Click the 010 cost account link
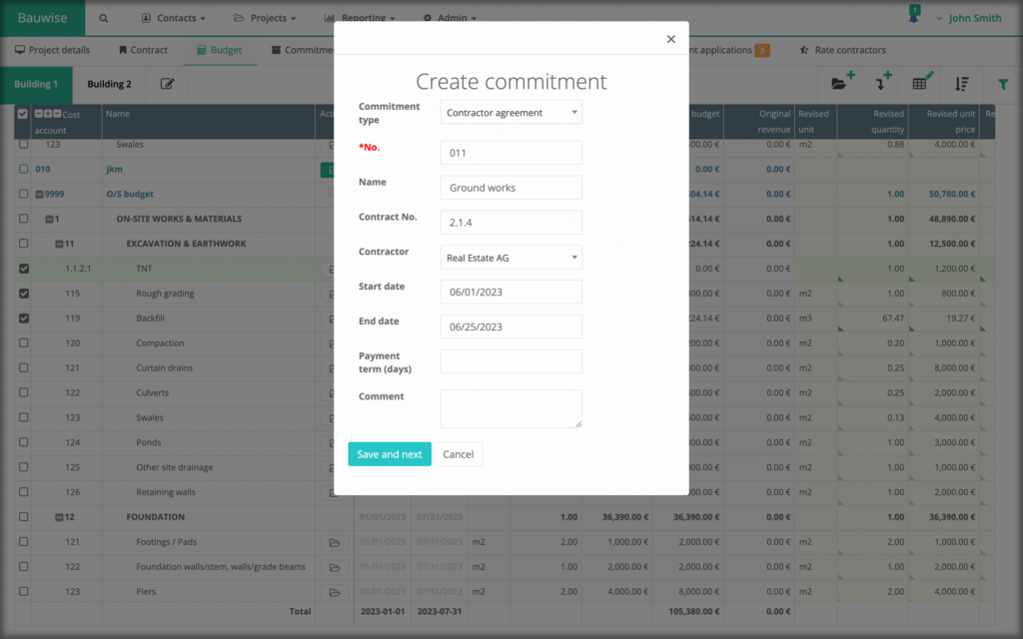 coord(42,169)
